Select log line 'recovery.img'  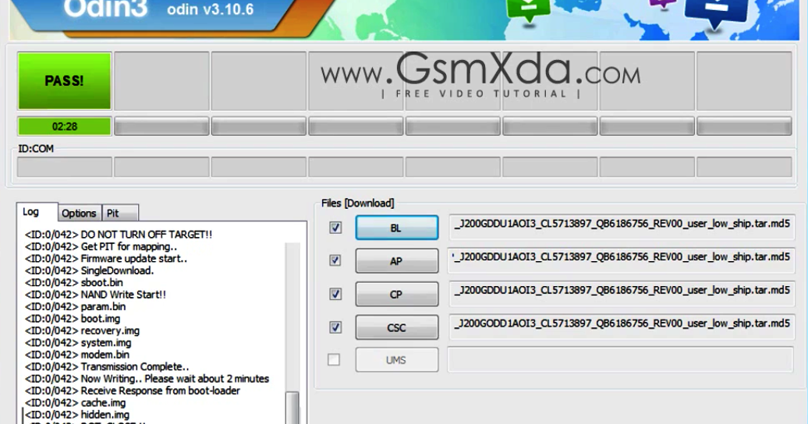[x=83, y=330]
